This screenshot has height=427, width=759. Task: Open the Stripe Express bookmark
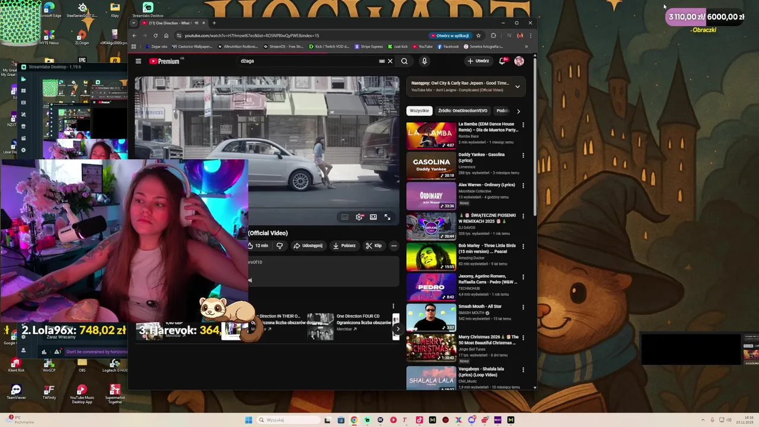tap(369, 46)
